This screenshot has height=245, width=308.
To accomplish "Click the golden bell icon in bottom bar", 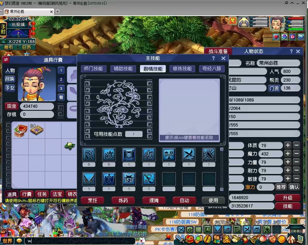I will [x=254, y=239].
